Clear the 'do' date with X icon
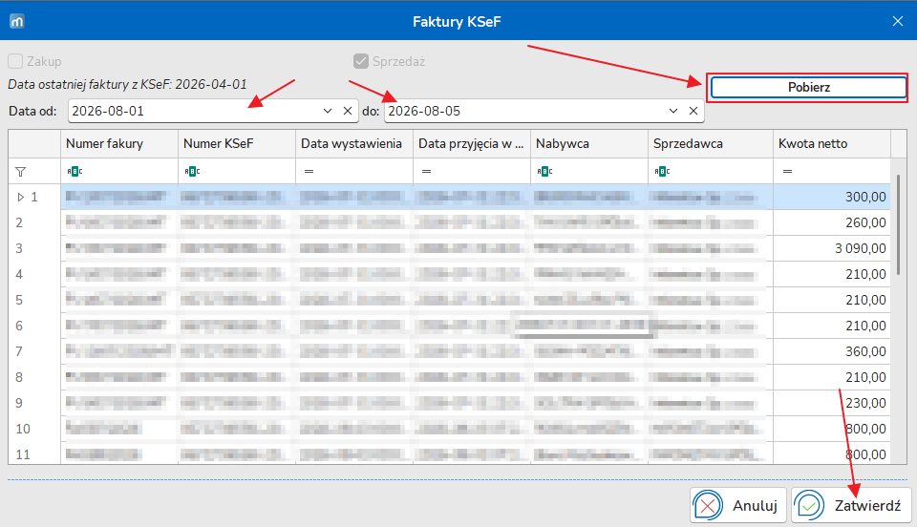The image size is (917, 527). coord(693,111)
